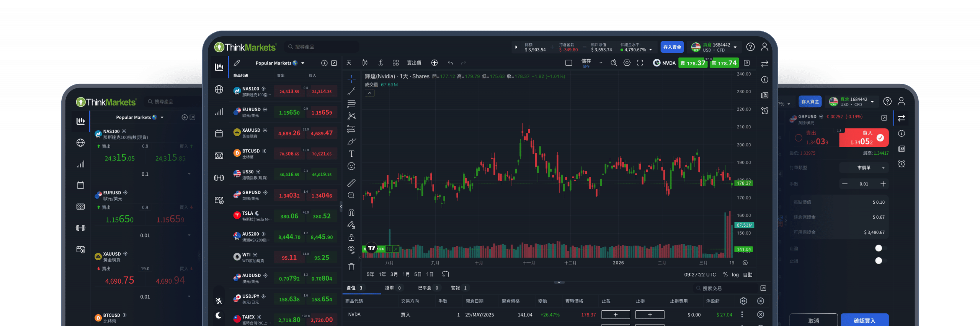The height and width of the screenshot is (326, 980).
Task: Toggle lock all drawings on chart
Action: pyautogui.click(x=351, y=237)
